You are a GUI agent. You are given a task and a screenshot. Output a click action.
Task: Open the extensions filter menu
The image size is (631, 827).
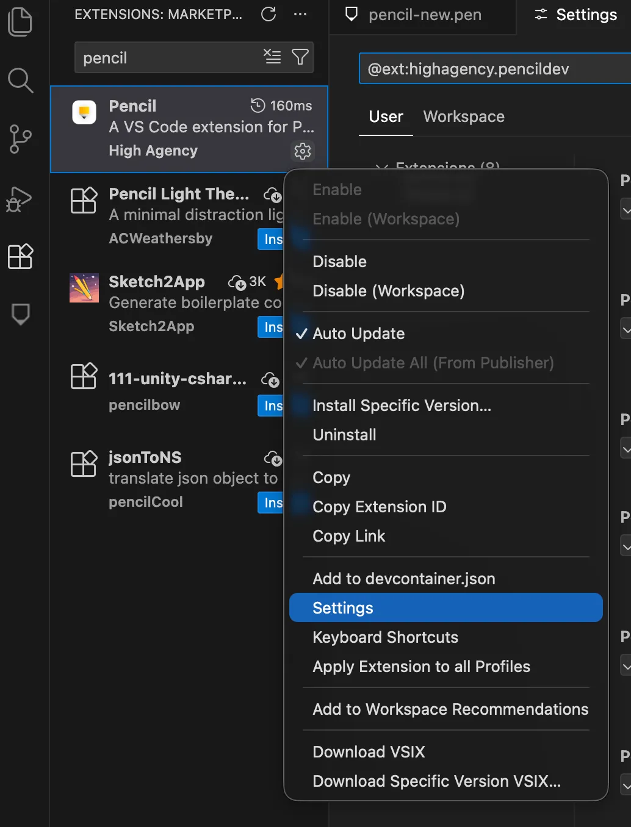point(300,57)
